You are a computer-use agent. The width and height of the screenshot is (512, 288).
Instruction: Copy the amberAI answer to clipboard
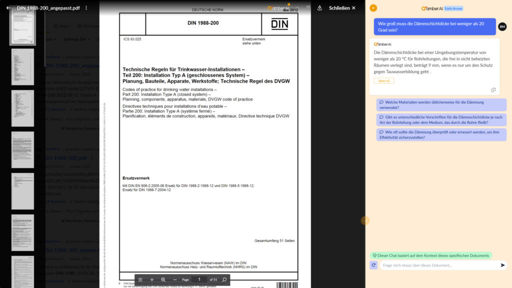point(493,90)
